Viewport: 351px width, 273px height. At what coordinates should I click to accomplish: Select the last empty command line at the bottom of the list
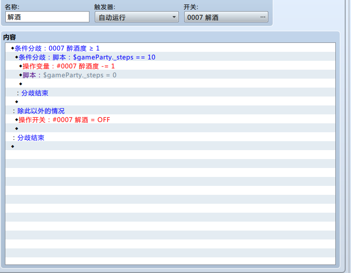coord(170,147)
